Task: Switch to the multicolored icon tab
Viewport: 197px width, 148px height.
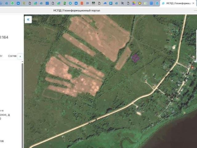Action: pos(134,3)
